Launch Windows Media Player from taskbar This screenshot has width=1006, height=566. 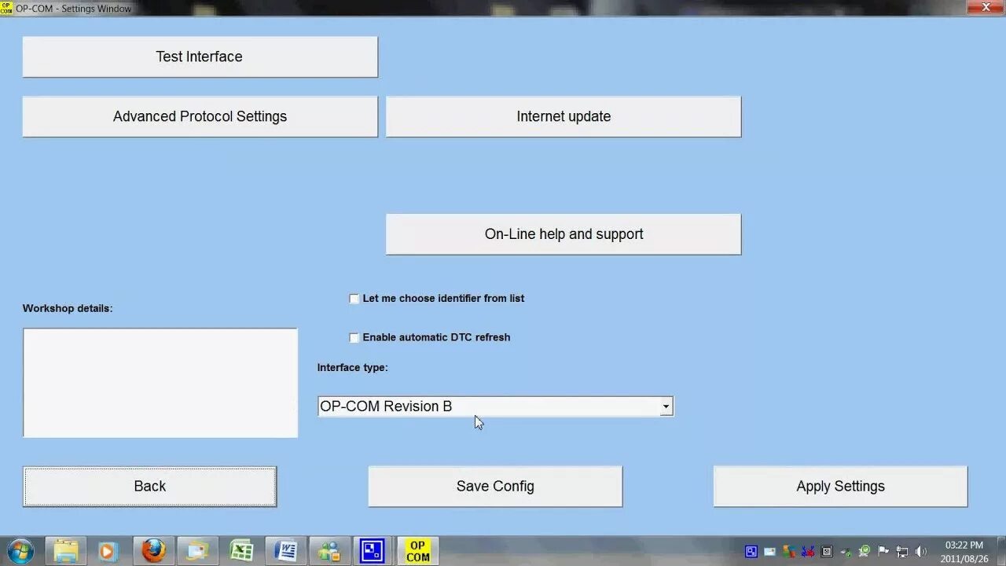pos(108,551)
